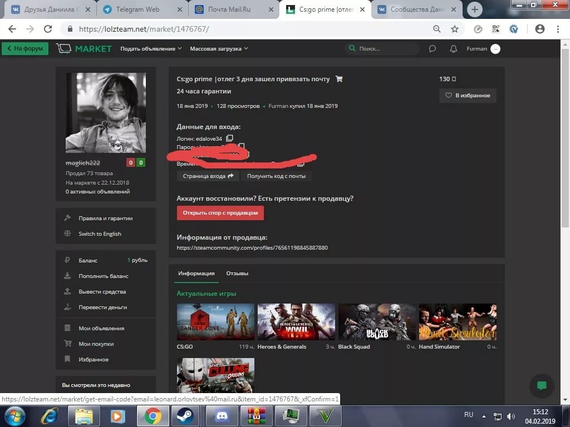Click Получить код с почты button
The width and height of the screenshot is (570, 427).
[276, 176]
